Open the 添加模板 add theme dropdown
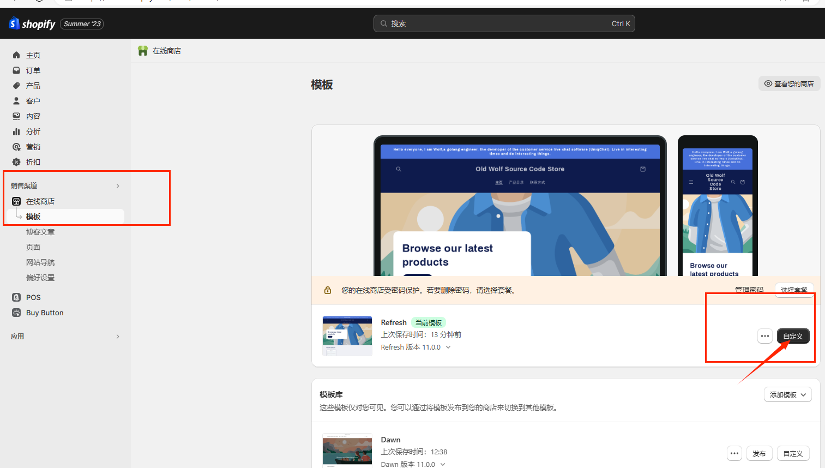This screenshot has height=468, width=825. pyautogui.click(x=788, y=394)
